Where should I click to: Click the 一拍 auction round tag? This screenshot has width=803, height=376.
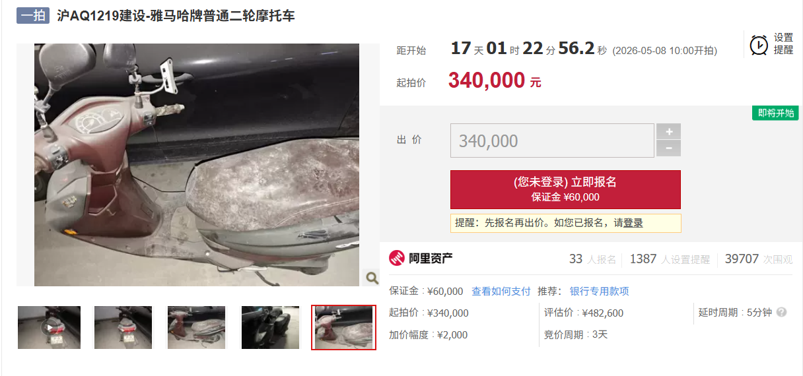tap(33, 15)
